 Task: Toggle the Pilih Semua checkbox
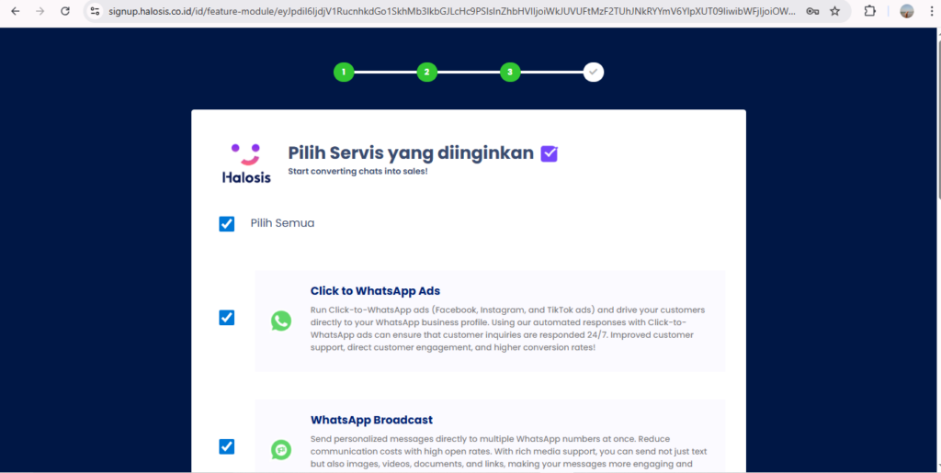click(227, 223)
